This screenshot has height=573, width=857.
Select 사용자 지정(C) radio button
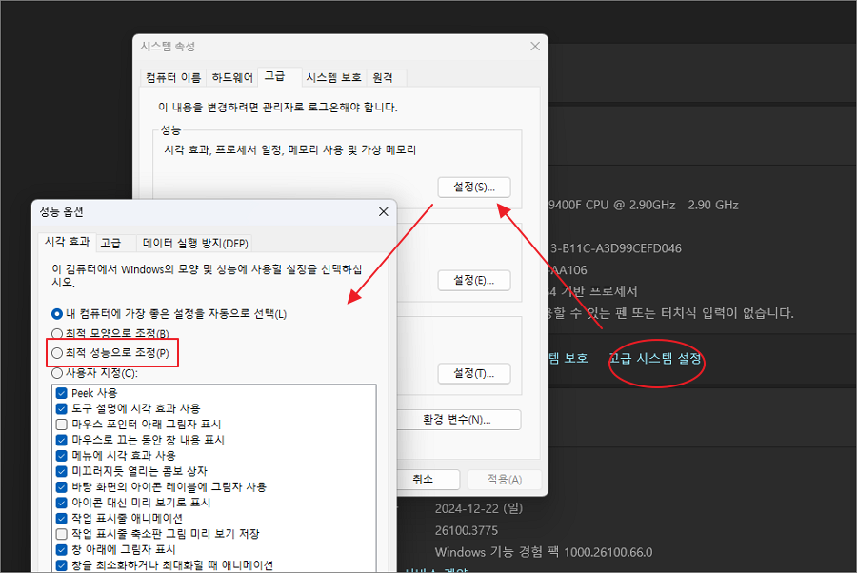57,374
